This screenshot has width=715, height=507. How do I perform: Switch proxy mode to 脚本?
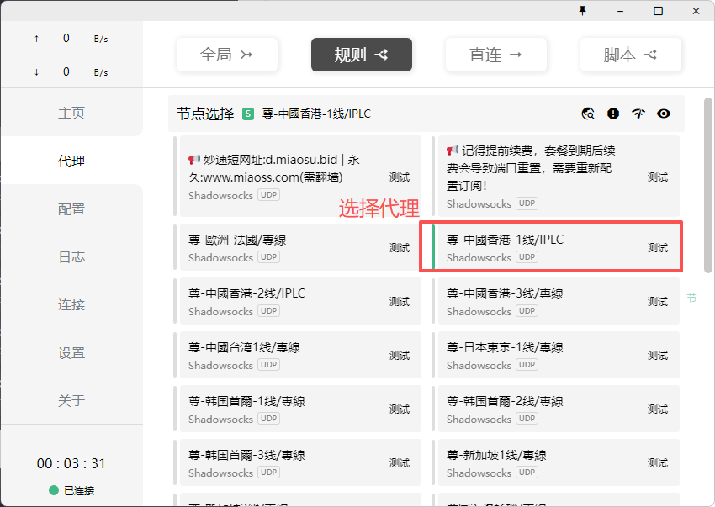pos(630,55)
